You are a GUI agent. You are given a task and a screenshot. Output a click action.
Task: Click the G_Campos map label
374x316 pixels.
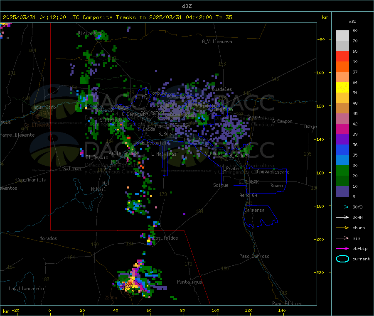282,121
